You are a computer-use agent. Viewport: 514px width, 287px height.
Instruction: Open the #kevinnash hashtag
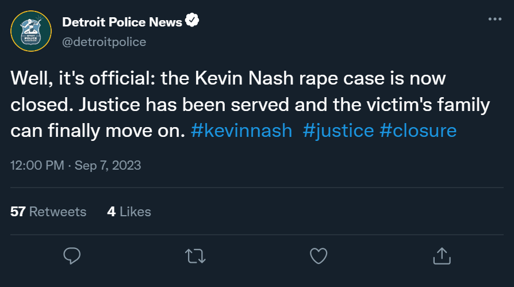[241, 131]
